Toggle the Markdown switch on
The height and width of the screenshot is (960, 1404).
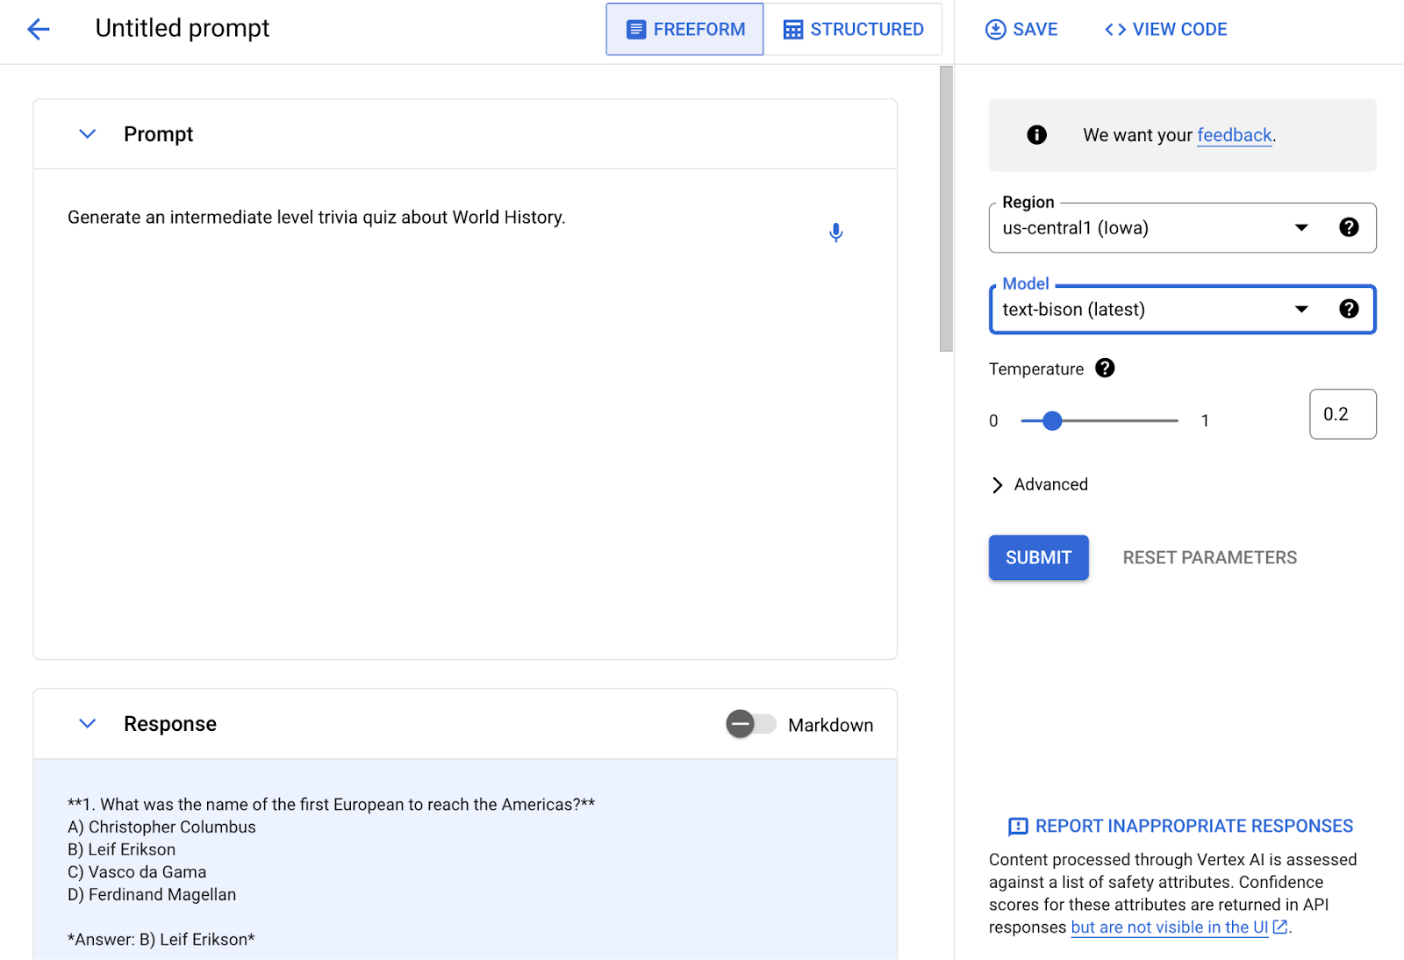[x=750, y=724]
